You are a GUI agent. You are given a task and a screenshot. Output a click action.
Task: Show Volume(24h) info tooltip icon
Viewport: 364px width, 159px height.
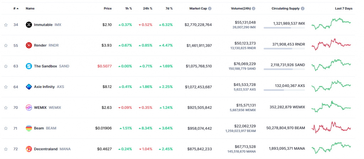tap(253, 9)
